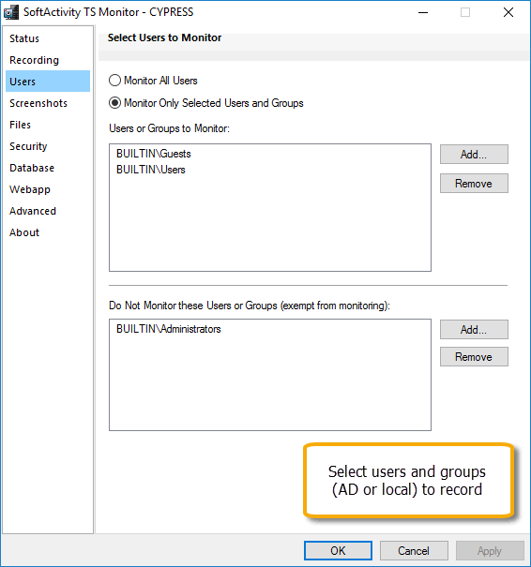Screen dimensions: 531x567
Task: Add a group to exempt list
Action: [474, 330]
